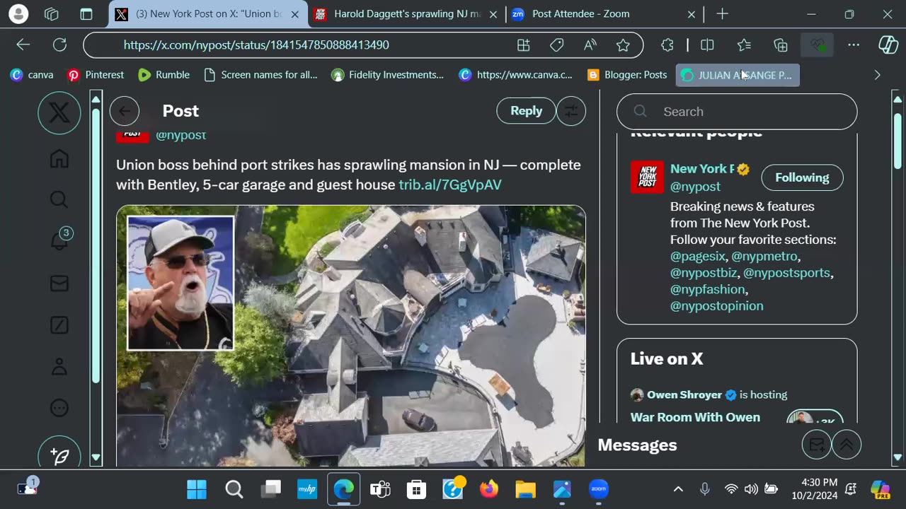906x509 pixels.
Task: Open the mansion aerial photo
Action: pyautogui.click(x=351, y=336)
